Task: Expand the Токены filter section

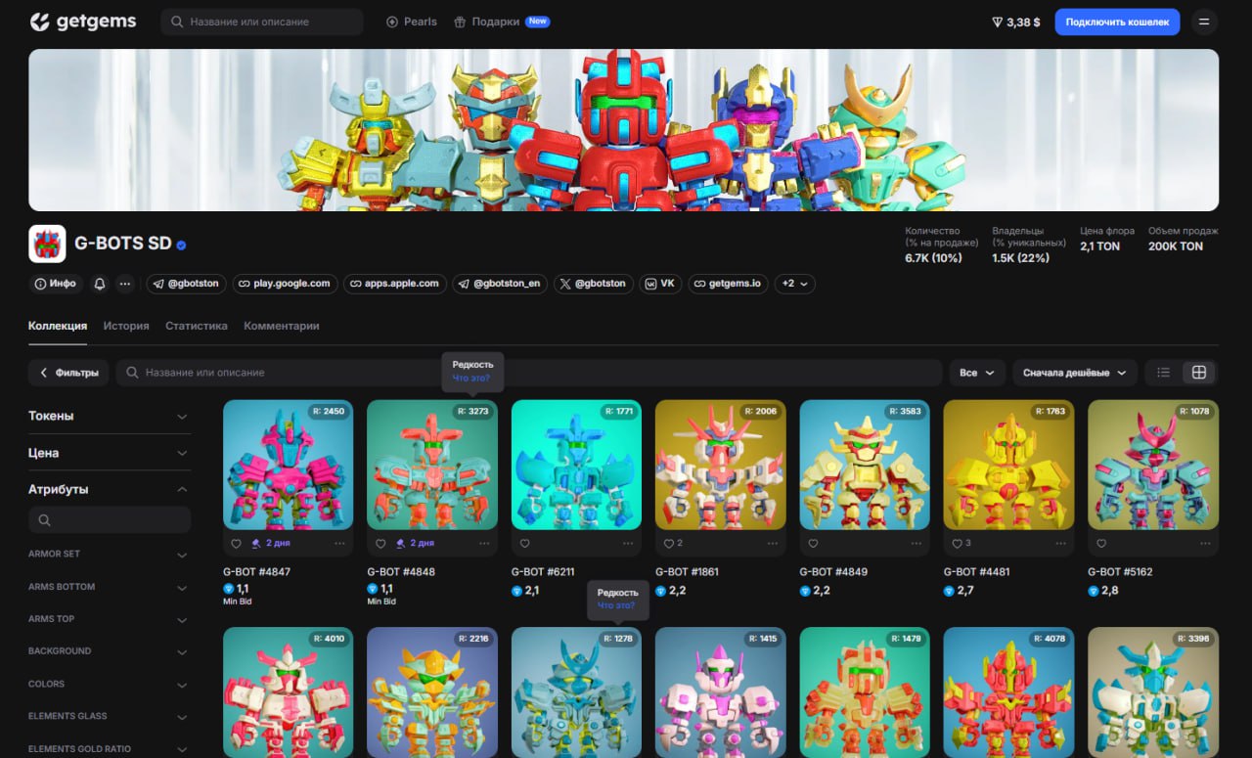Action: pos(109,416)
